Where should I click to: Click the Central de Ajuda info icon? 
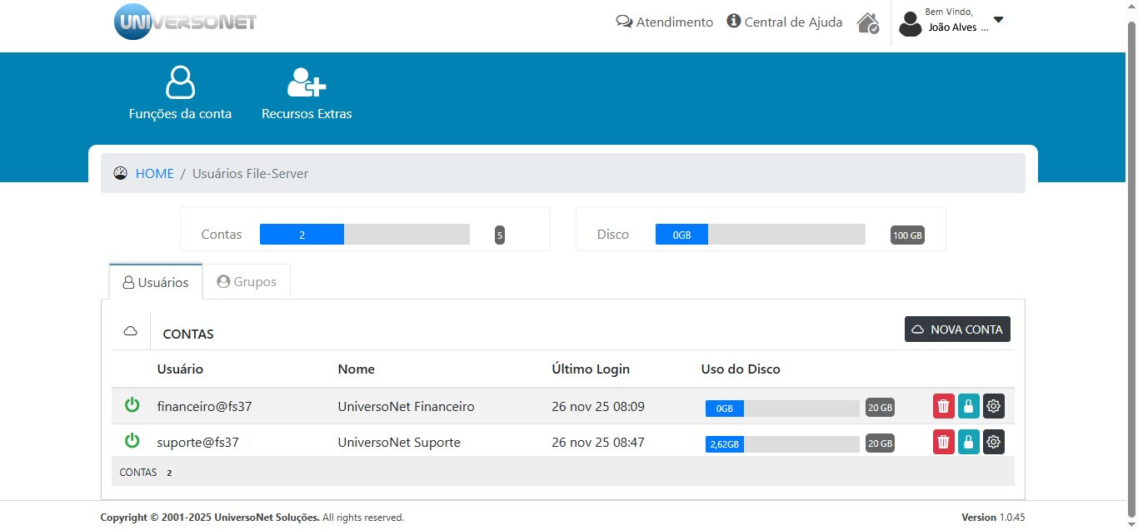click(732, 22)
